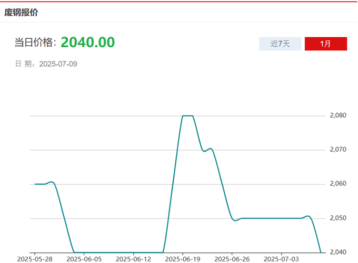Click the 废钢报价 panel title
The height and width of the screenshot is (263, 358).
(x=21, y=12)
